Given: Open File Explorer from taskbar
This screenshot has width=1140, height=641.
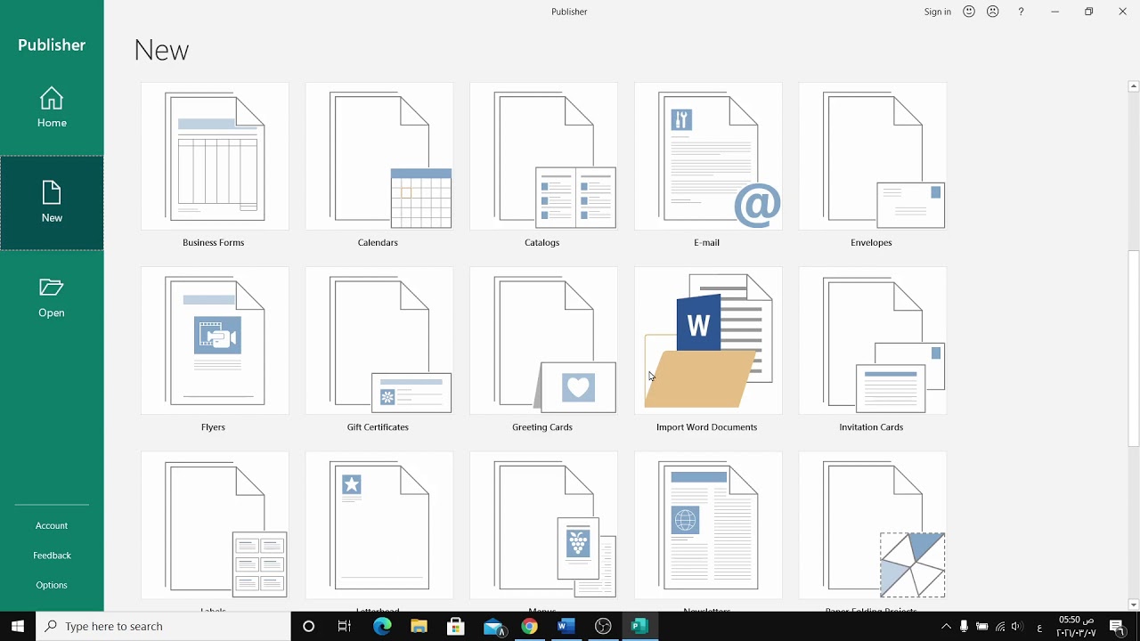Looking at the screenshot, I should [419, 626].
